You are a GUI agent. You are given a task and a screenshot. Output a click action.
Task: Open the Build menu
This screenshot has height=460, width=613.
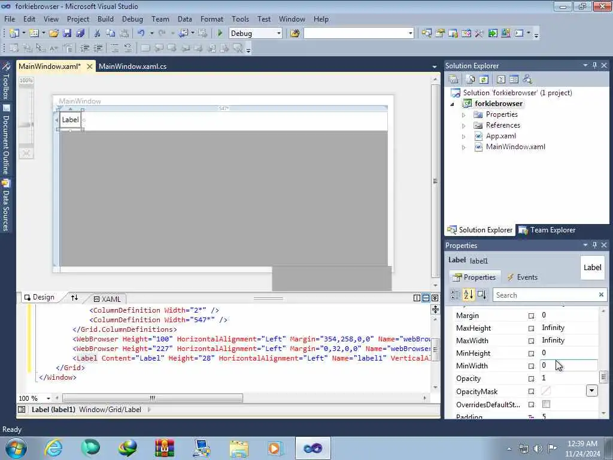click(105, 19)
